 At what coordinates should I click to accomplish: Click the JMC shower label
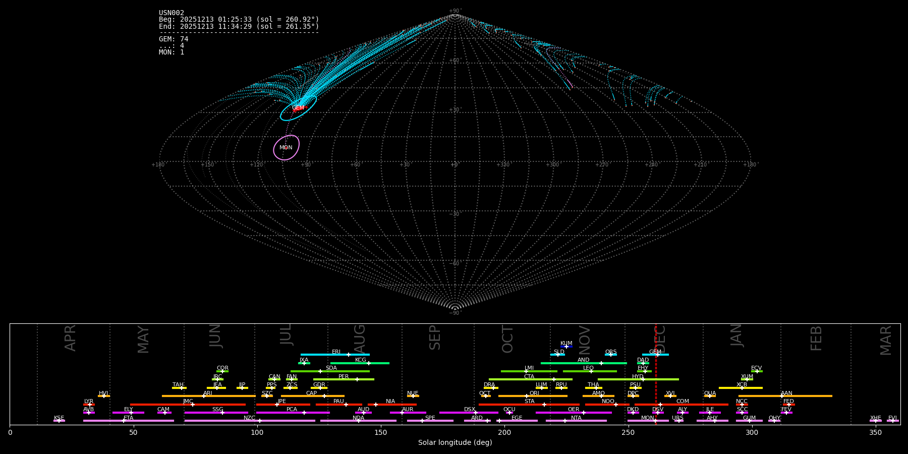click(x=188, y=402)
